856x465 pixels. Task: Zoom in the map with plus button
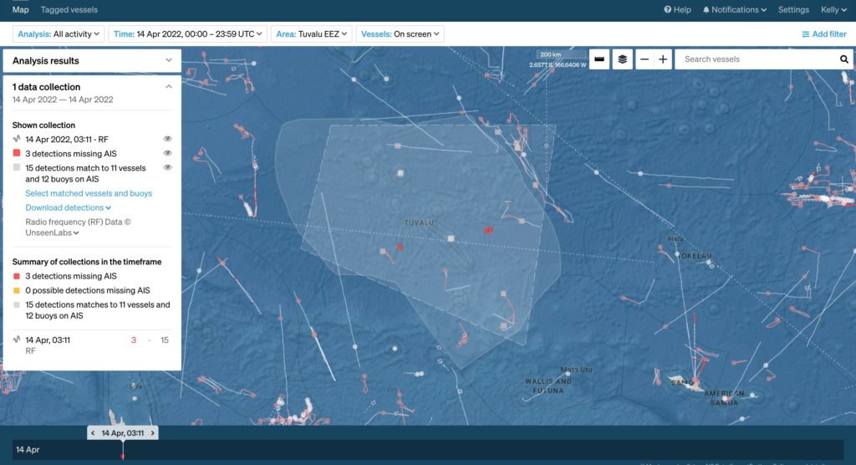click(663, 59)
